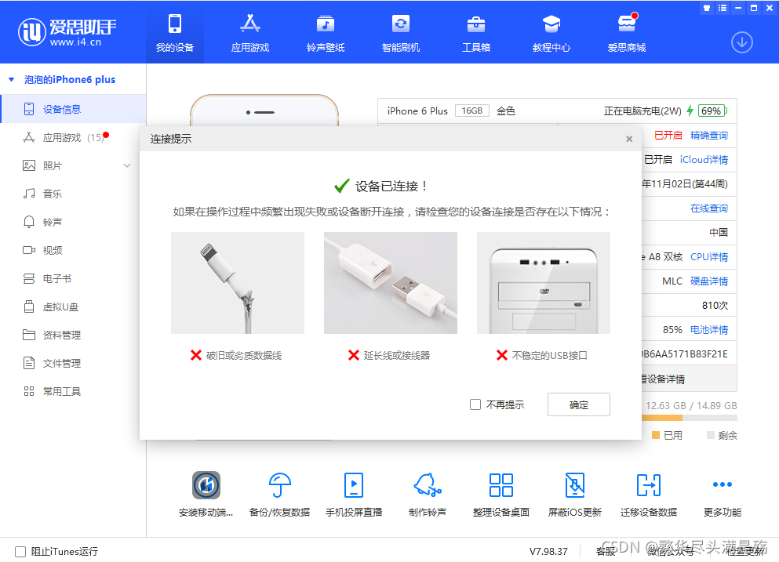Open the 硬盘详情 link
The width and height of the screenshot is (779, 562).
(x=709, y=281)
